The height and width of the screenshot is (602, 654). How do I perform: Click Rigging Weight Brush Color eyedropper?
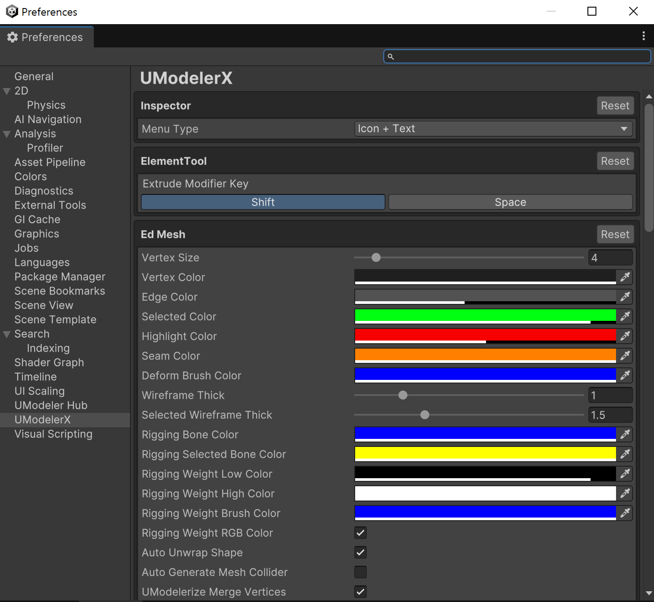pyautogui.click(x=625, y=513)
